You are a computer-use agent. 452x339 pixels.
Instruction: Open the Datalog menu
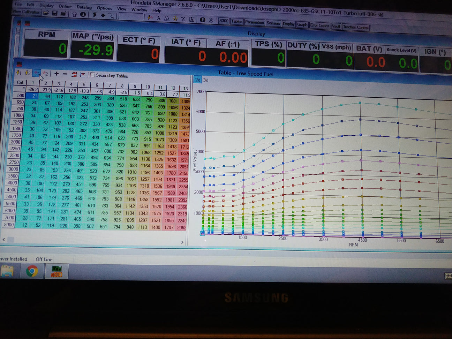coord(84,7)
